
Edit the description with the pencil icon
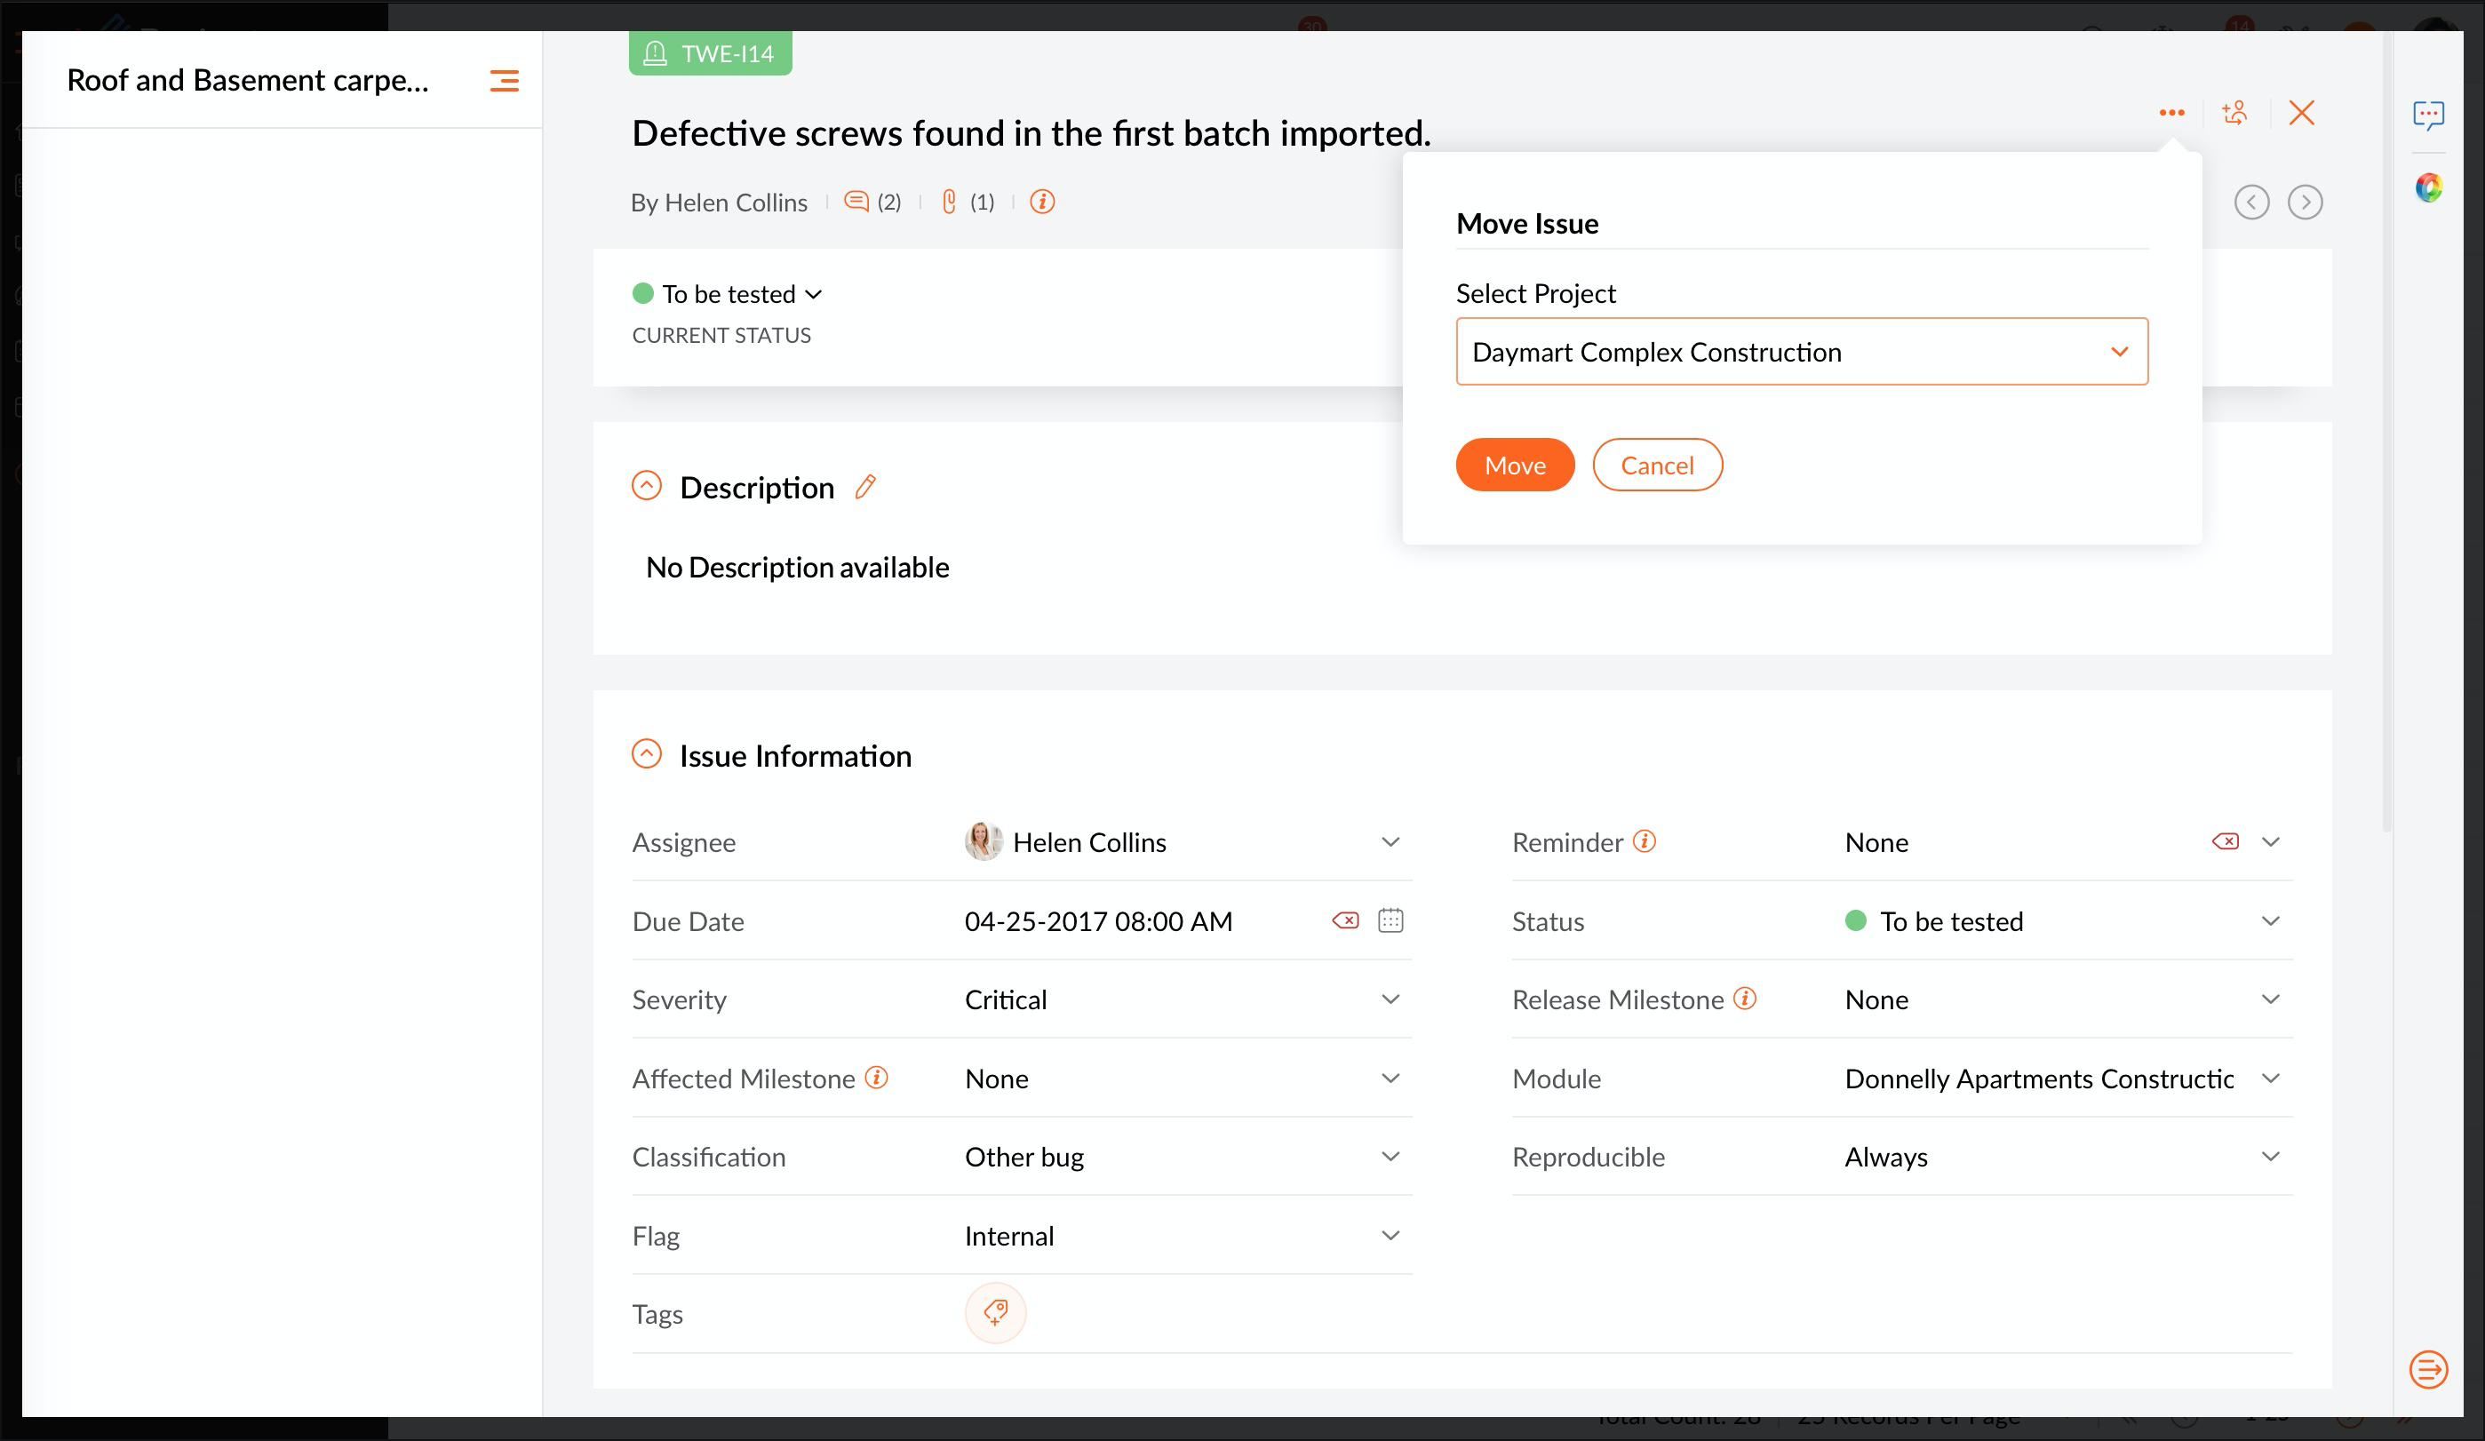point(864,486)
